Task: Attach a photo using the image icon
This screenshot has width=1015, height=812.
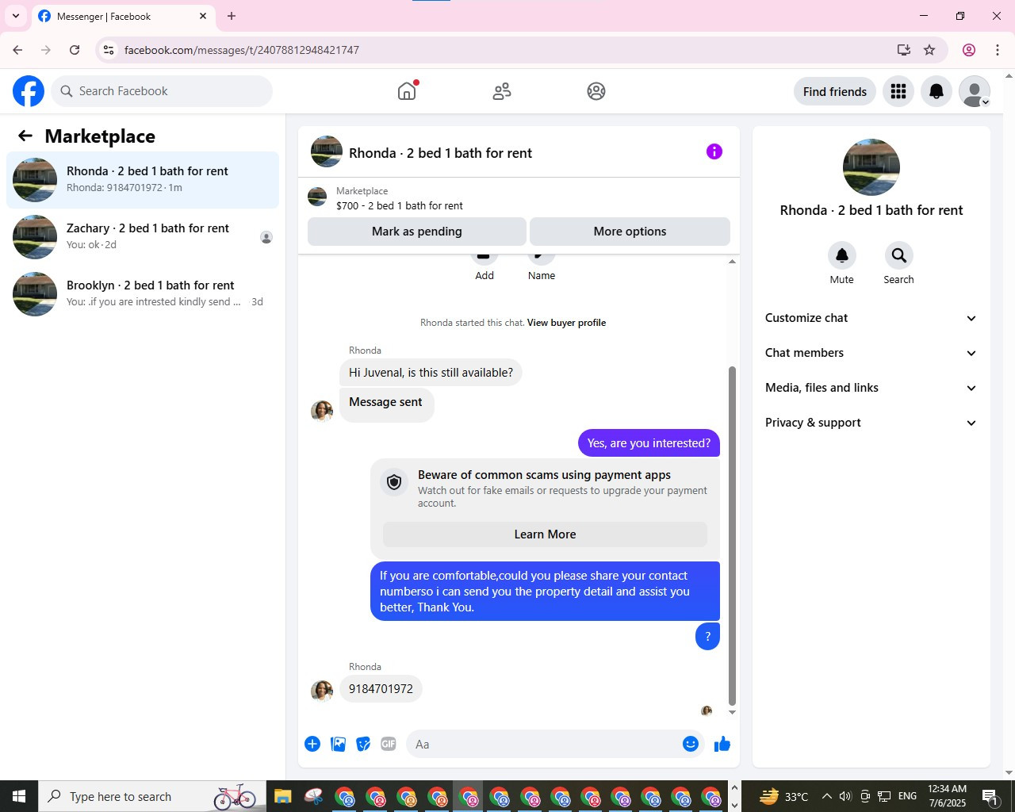Action: pos(338,744)
